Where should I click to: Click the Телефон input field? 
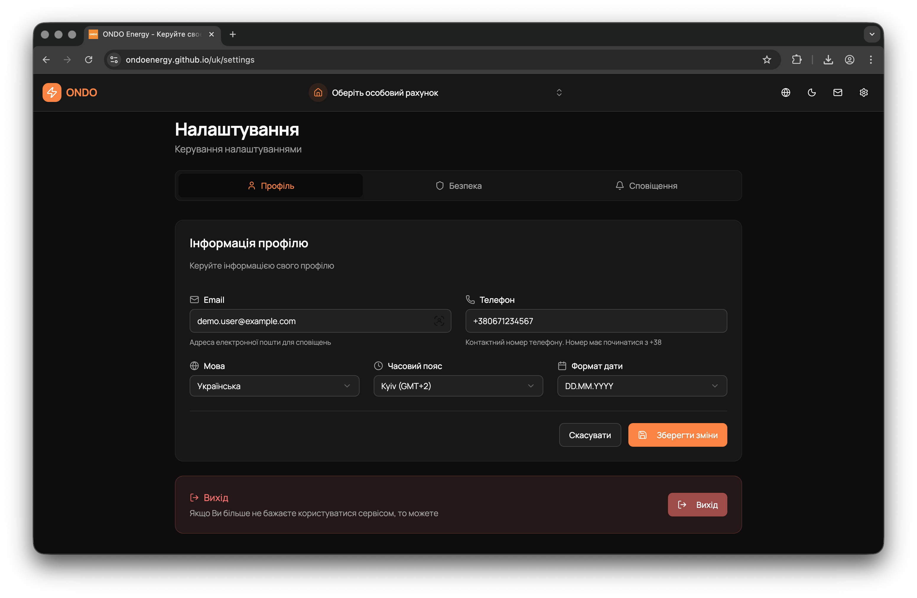[596, 321]
